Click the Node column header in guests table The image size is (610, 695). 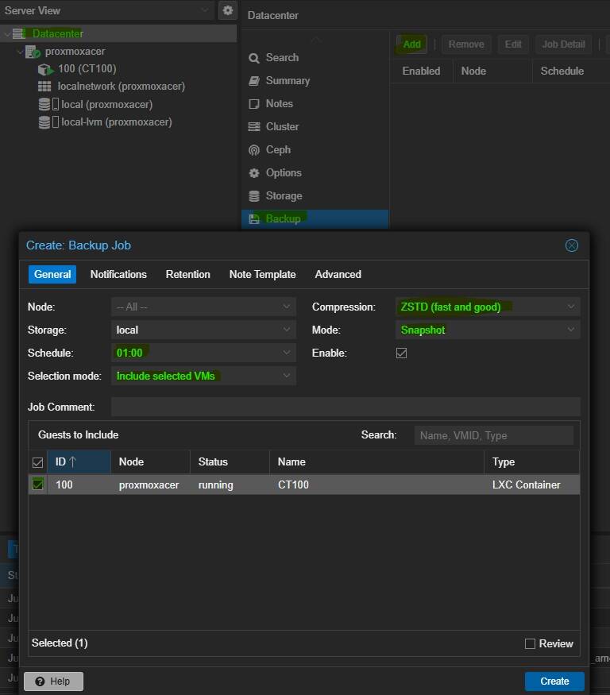pos(151,461)
